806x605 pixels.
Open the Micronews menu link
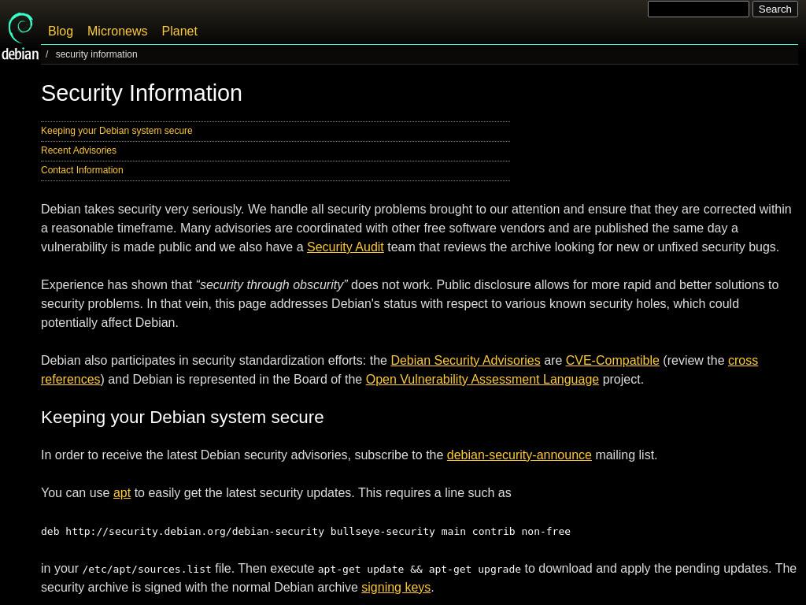(x=117, y=31)
